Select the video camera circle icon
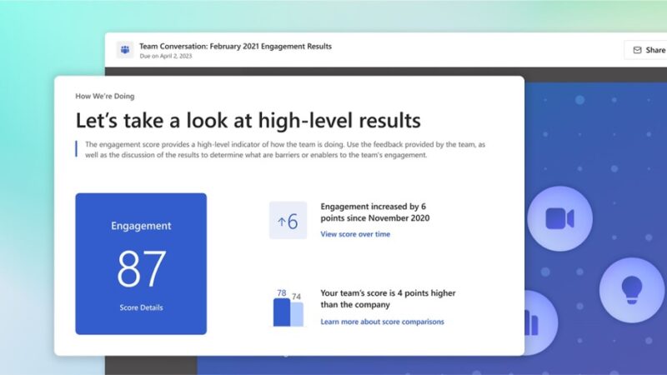Viewport: 667px width, 375px height. [559, 218]
